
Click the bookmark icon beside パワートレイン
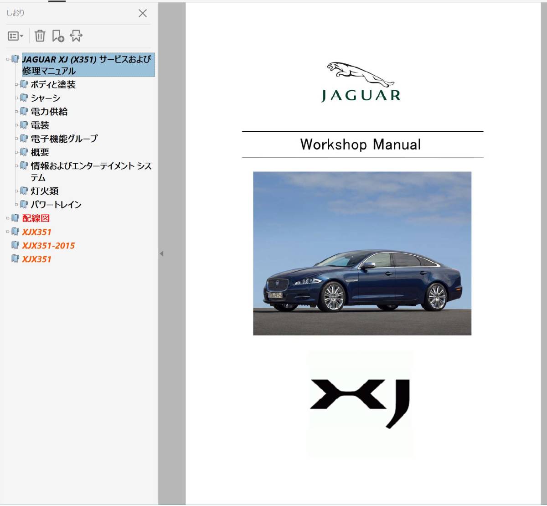tap(24, 204)
